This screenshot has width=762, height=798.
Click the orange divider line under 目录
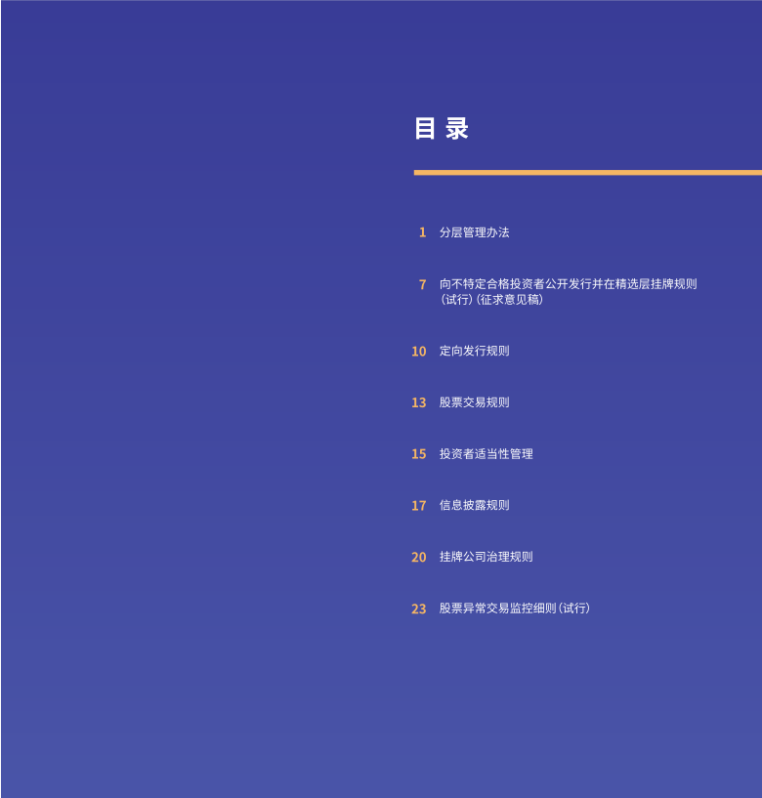pos(586,173)
